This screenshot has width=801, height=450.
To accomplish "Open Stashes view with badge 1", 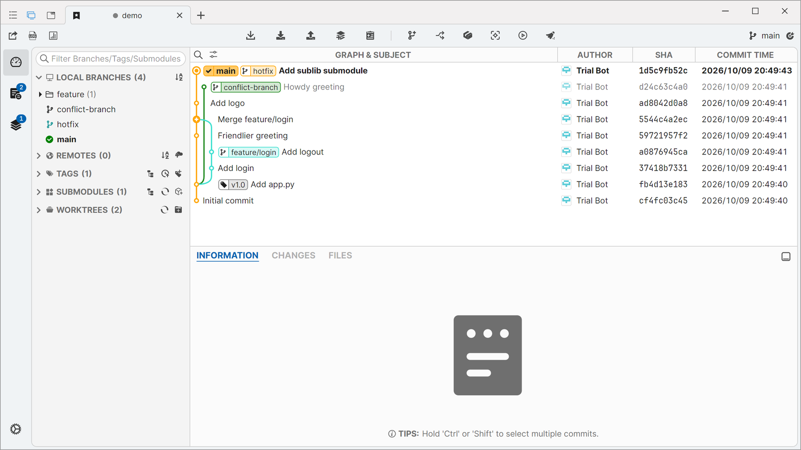I will [x=16, y=123].
